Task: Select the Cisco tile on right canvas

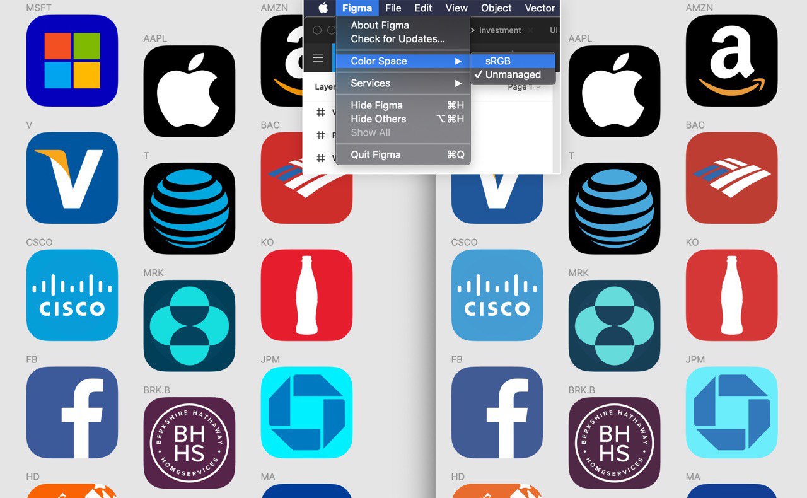Action: (497, 295)
